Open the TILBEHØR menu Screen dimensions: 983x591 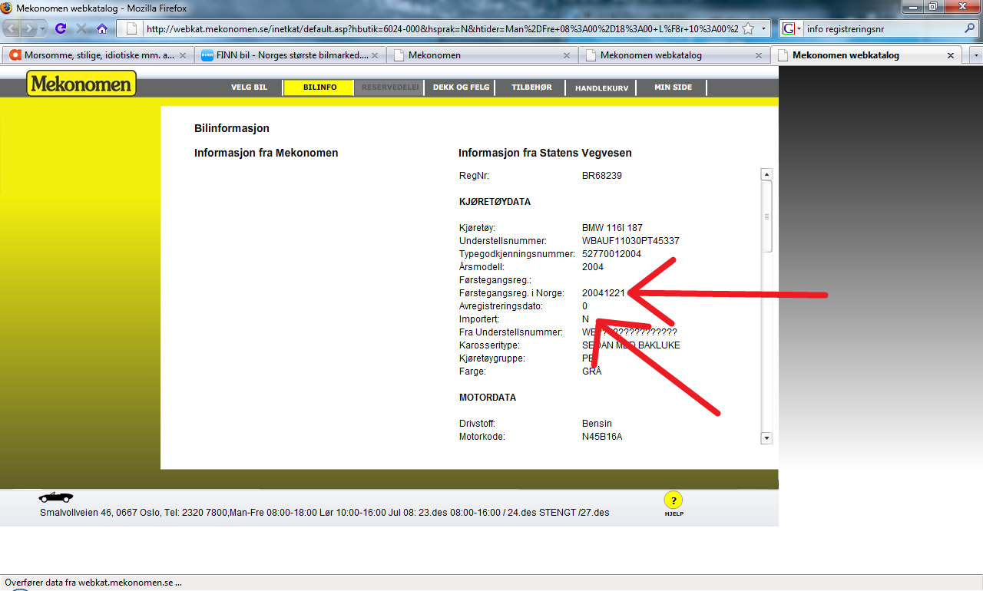tap(531, 87)
